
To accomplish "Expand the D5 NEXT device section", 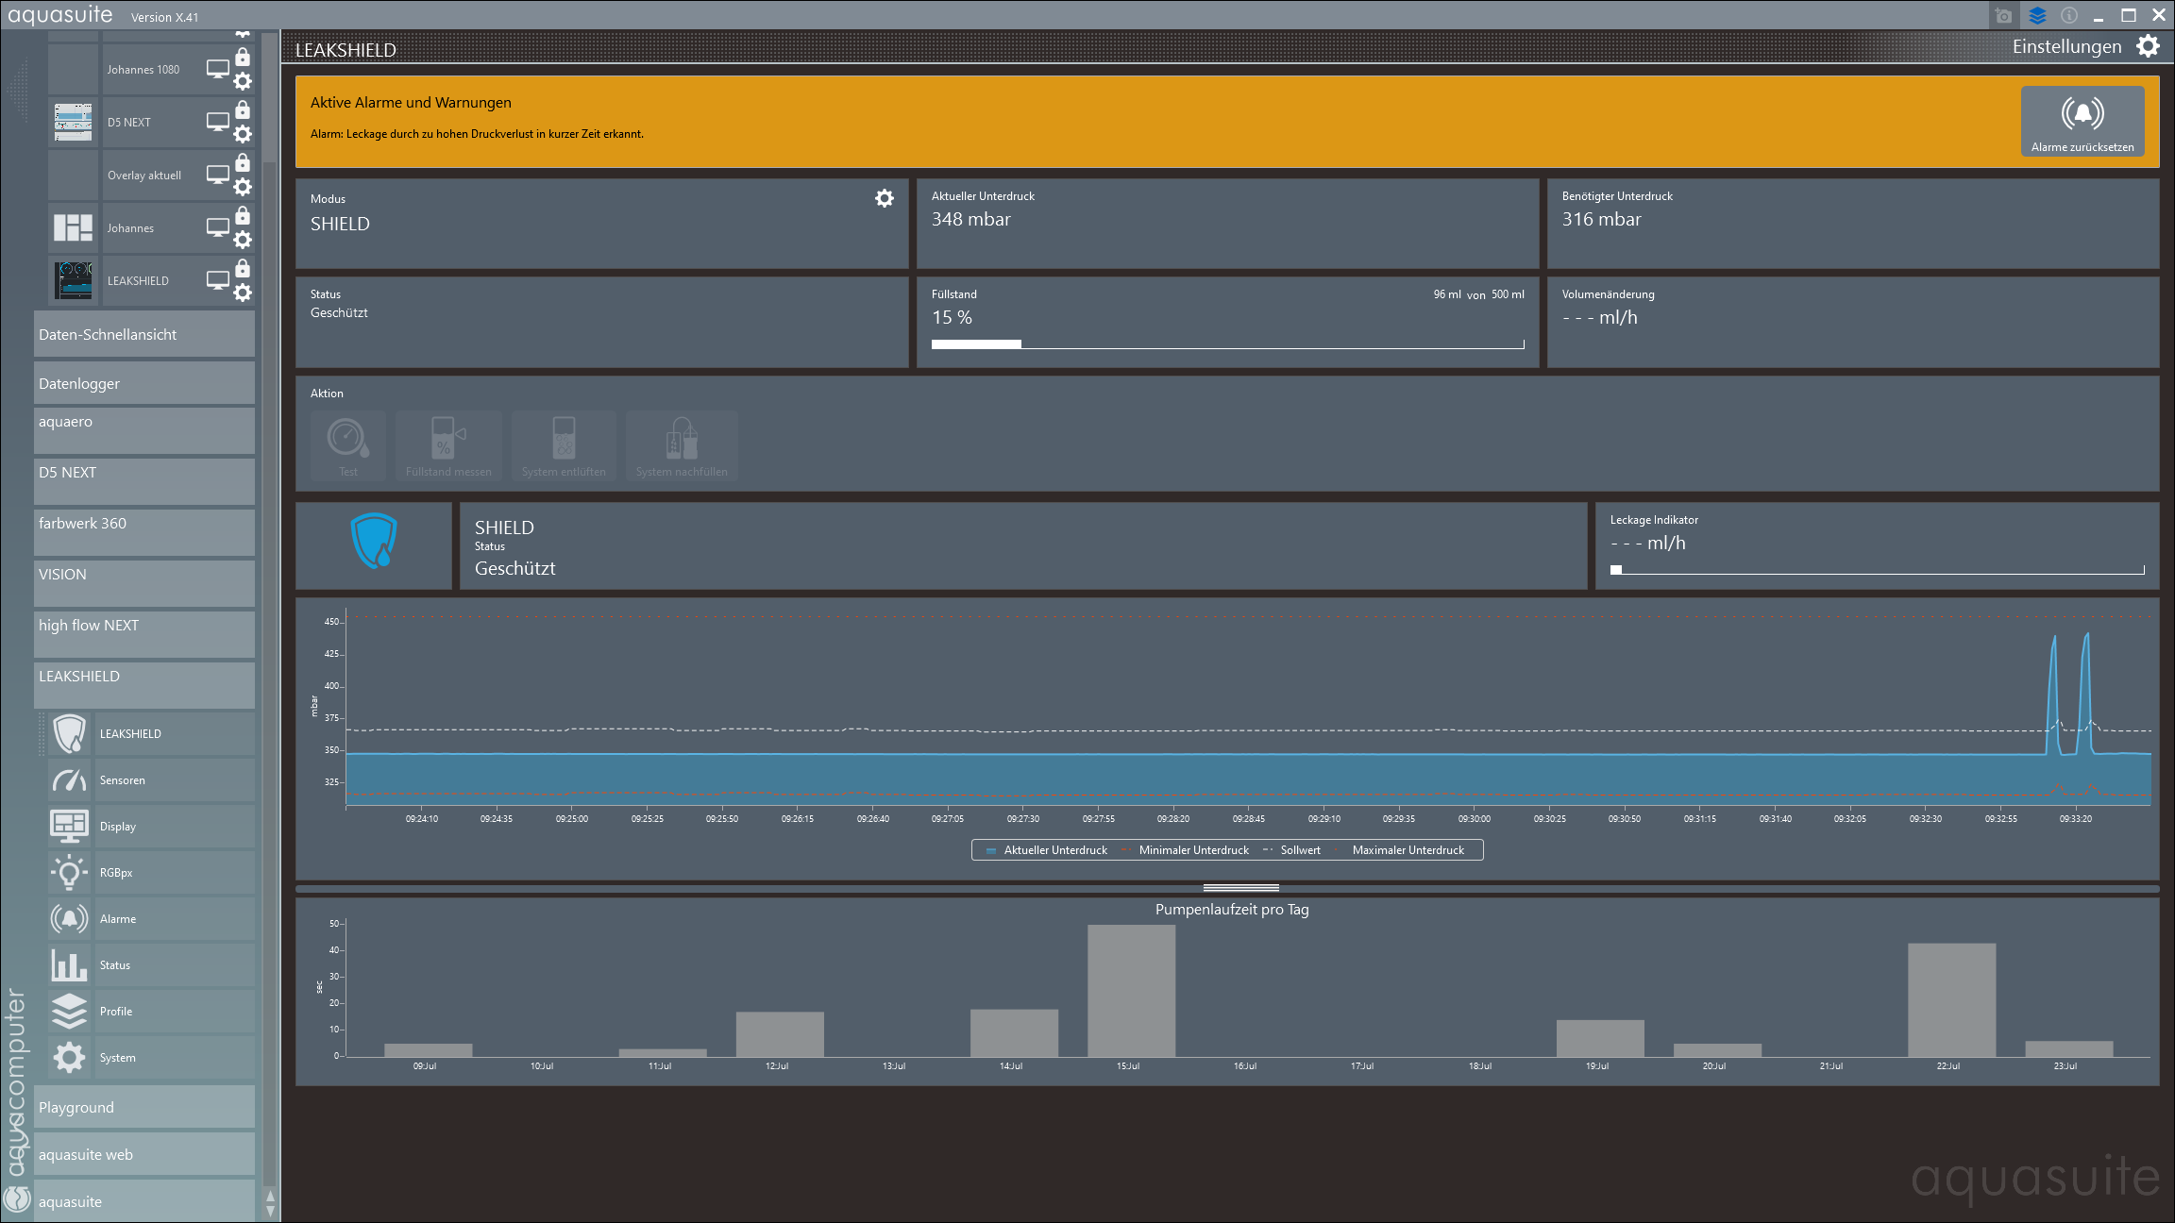I will pyautogui.click(x=144, y=481).
